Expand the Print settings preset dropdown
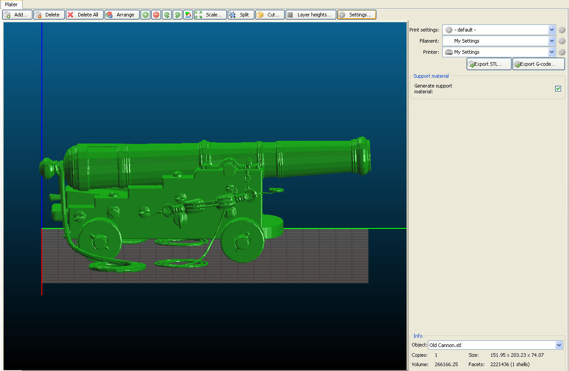The image size is (569, 371). (x=552, y=30)
